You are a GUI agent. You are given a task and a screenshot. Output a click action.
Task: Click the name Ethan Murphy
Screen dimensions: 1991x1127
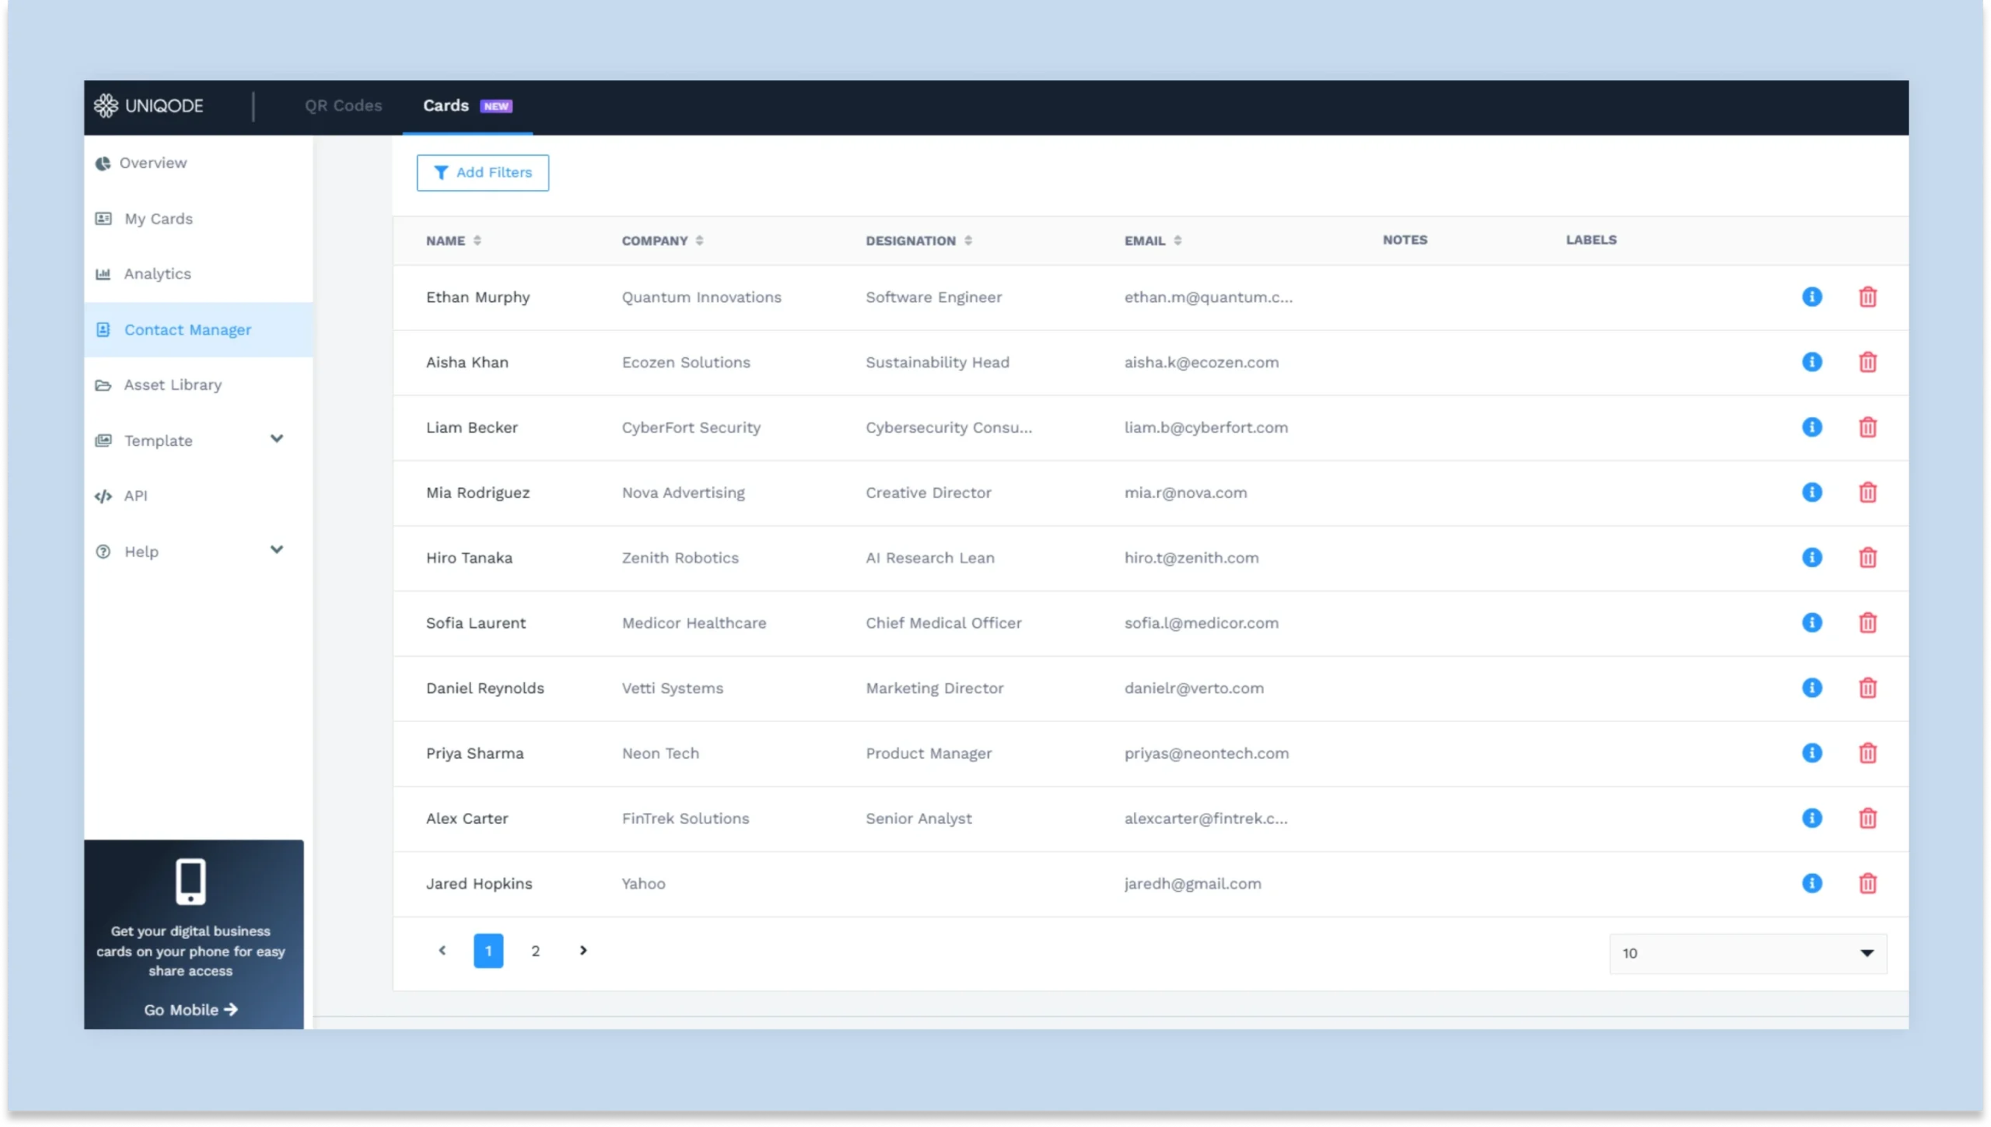[478, 297]
